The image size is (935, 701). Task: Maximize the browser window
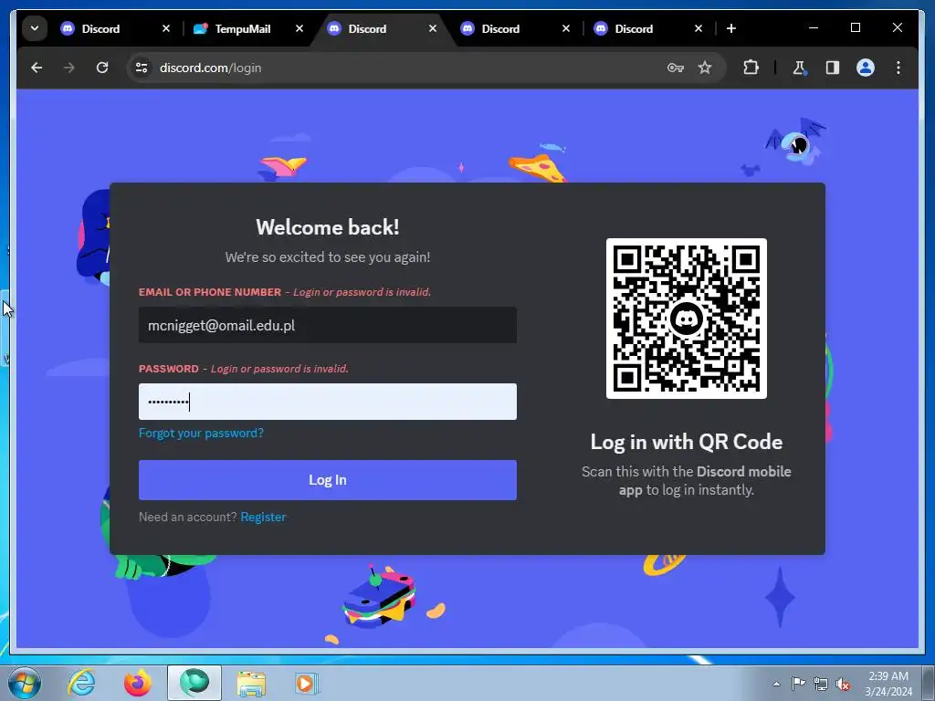[x=856, y=27]
